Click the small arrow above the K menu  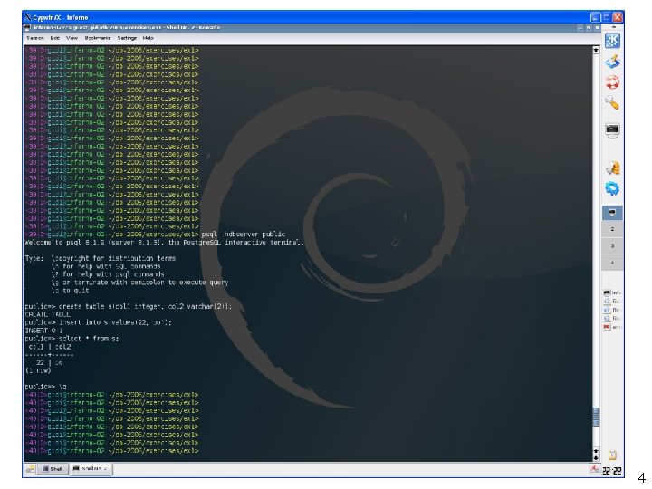click(x=612, y=27)
